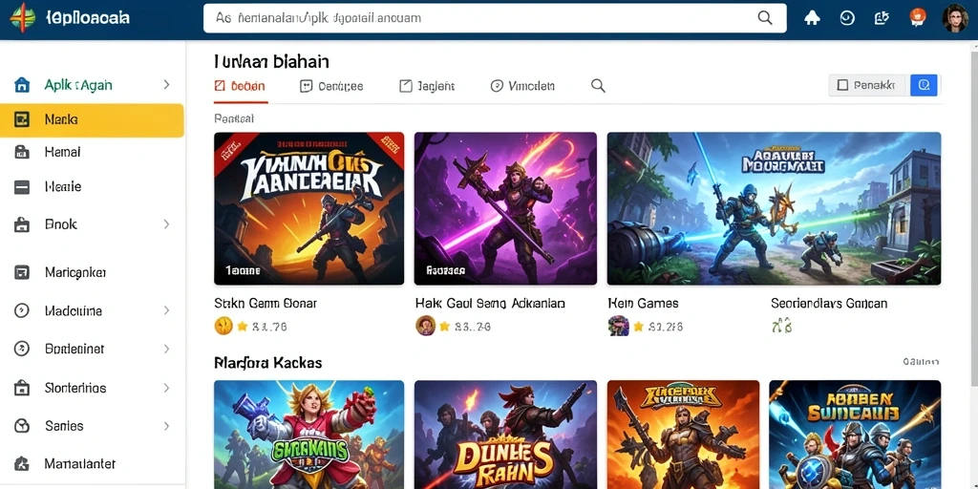Switch to the Vimcdetn tab

click(522, 86)
